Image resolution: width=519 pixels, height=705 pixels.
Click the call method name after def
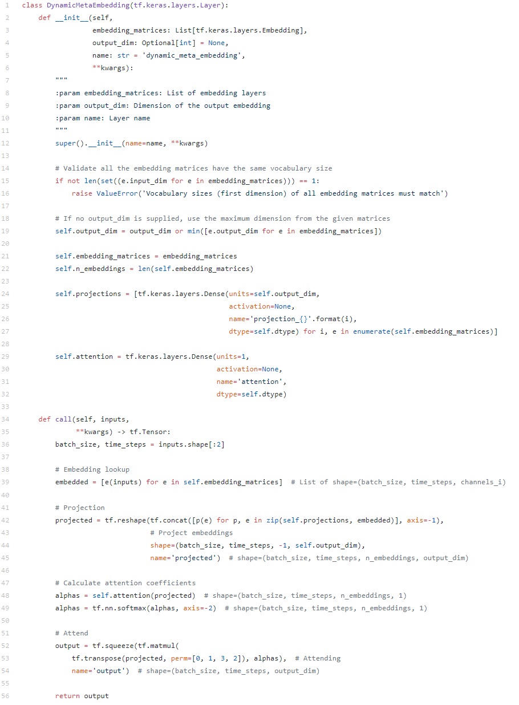[x=63, y=419]
